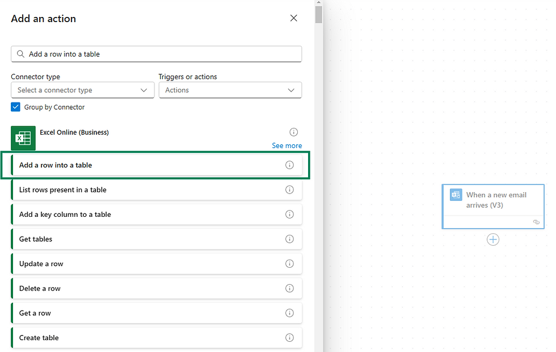This screenshot has width=556, height=352.
Task: Click the See more link
Action: click(287, 145)
